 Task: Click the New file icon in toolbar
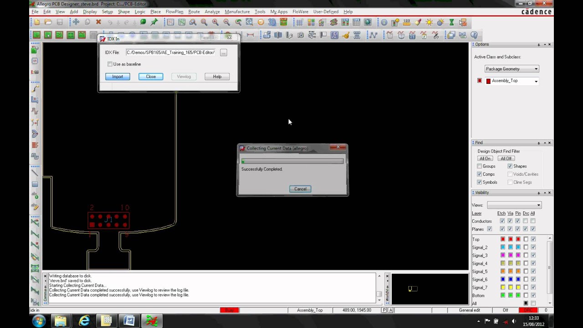pos(37,22)
